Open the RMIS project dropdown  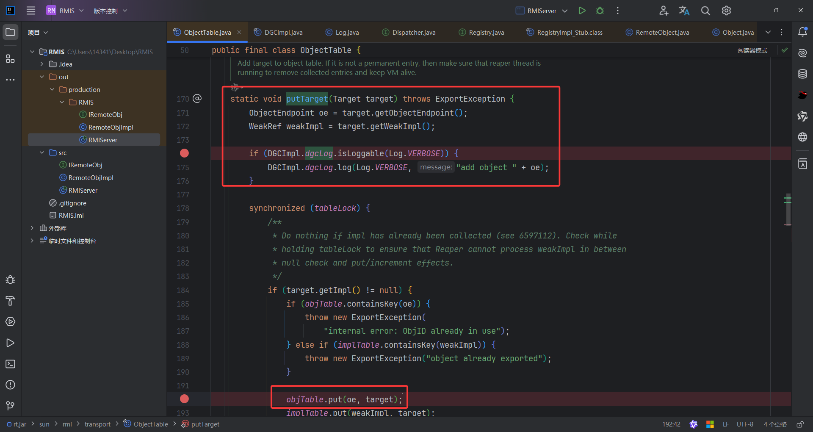point(65,11)
